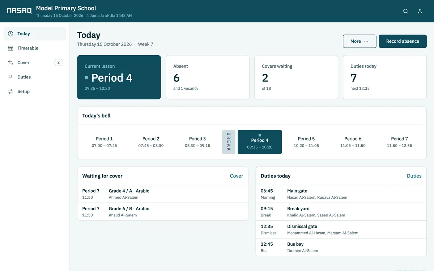Click the Timetable grid icon
The height and width of the screenshot is (271, 434).
pyautogui.click(x=10, y=48)
